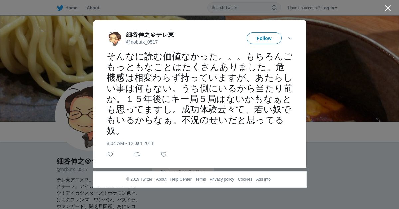Open the Log in dropdown
399x209 pixels.
(329, 8)
